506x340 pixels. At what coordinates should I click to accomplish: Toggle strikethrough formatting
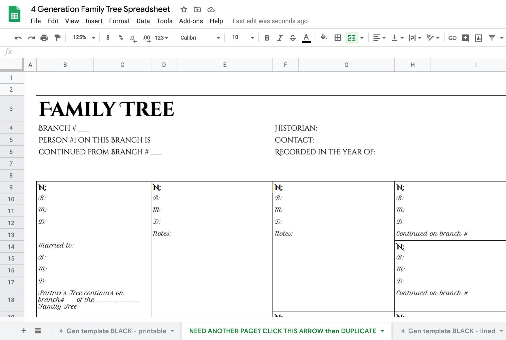pos(293,38)
